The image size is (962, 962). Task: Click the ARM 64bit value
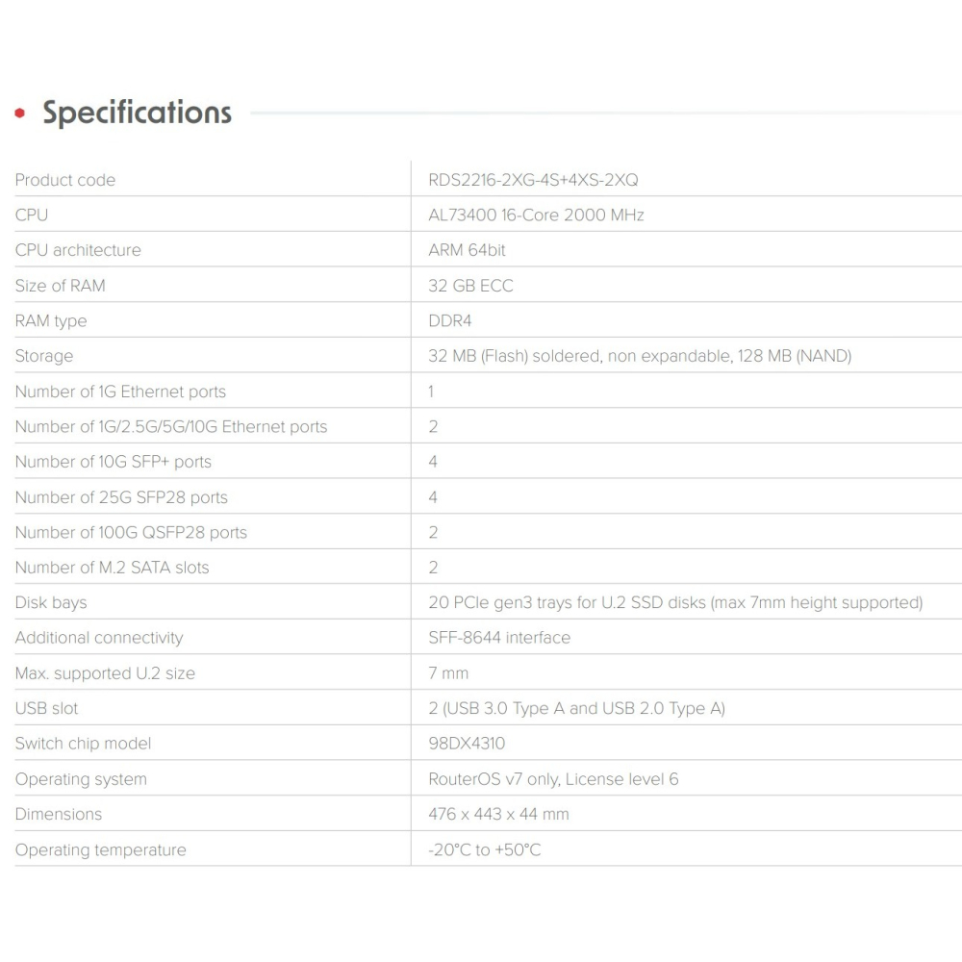[x=467, y=250]
